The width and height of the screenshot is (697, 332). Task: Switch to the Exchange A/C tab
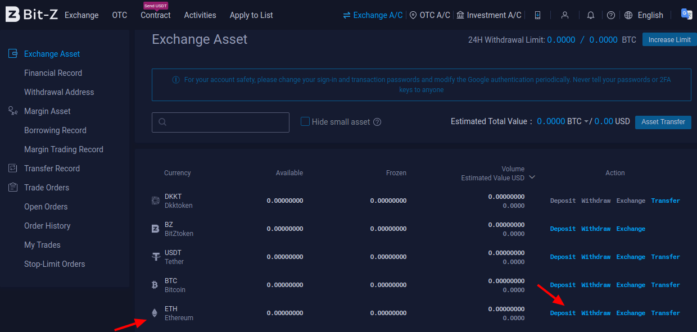click(373, 15)
